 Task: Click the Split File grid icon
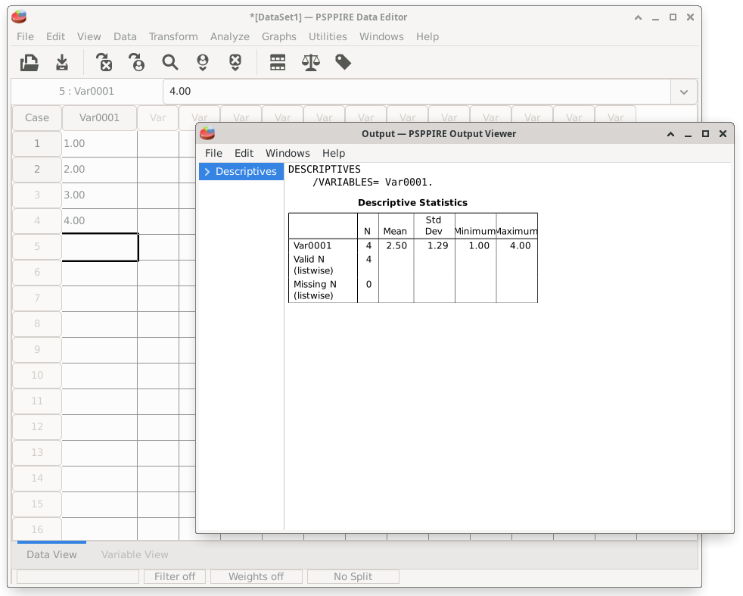[278, 63]
